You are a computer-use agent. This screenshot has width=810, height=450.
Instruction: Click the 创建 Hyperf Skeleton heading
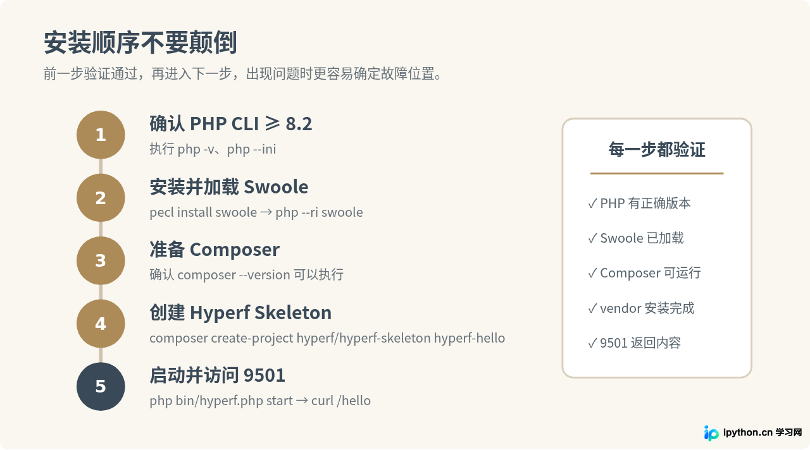coord(240,313)
